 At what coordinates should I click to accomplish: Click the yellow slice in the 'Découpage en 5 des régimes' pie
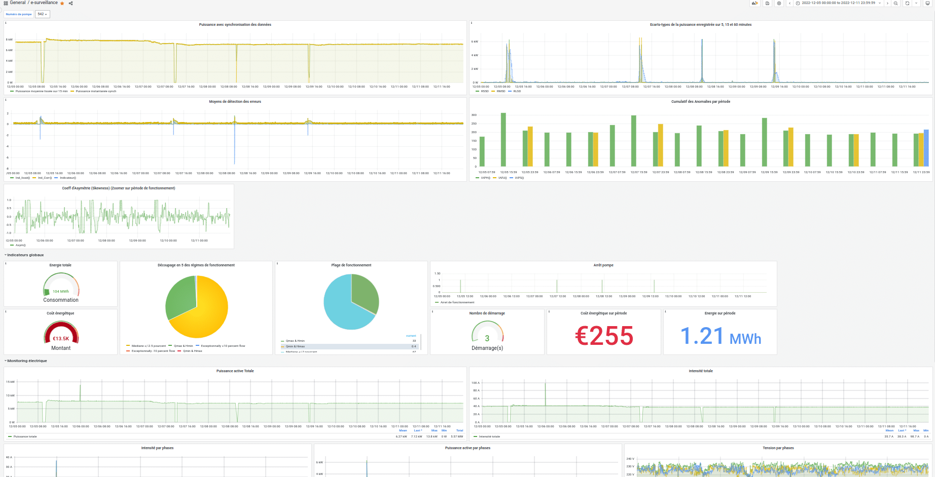203,312
